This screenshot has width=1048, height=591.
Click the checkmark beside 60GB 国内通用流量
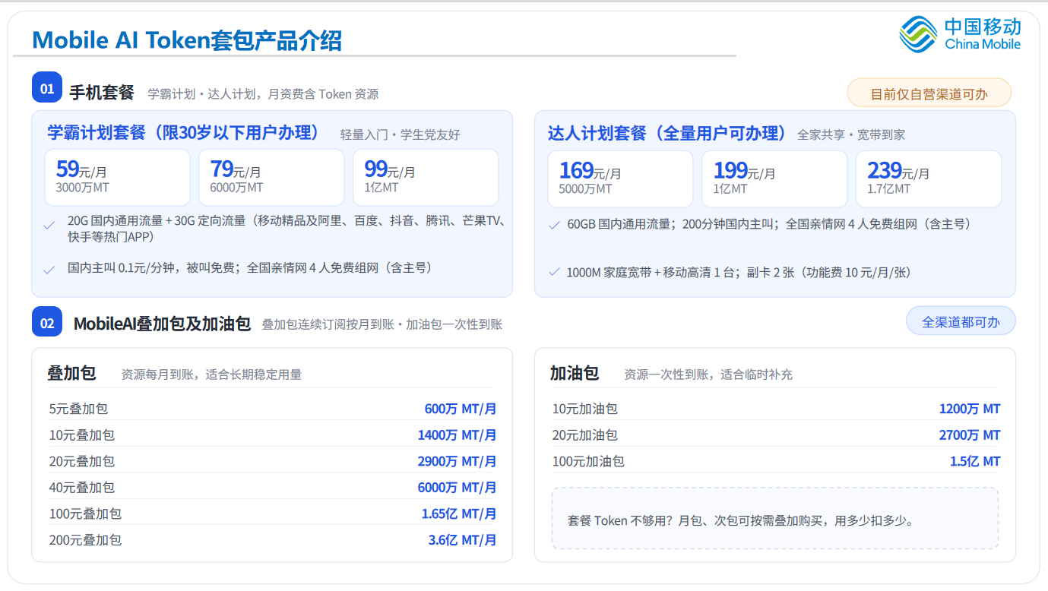(x=554, y=226)
